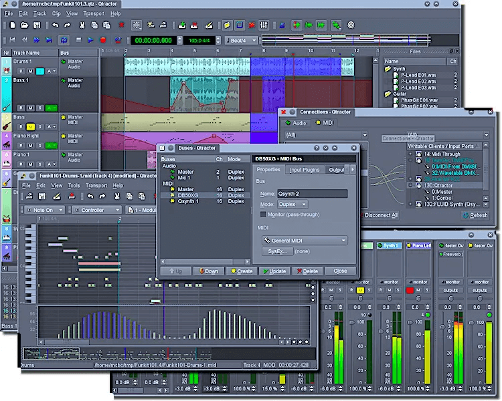Image resolution: width=502 pixels, height=401 pixels.
Task: Toggle the Loop button in transport toolbar
Action: [x=64, y=40]
